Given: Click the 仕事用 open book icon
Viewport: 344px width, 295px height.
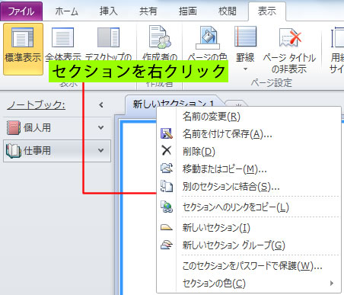Looking at the screenshot, I should (14, 151).
